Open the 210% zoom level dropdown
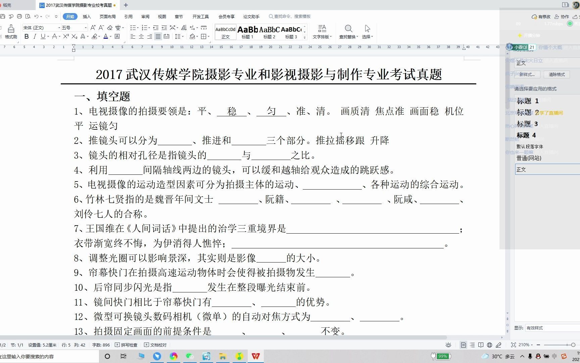 pos(525,345)
